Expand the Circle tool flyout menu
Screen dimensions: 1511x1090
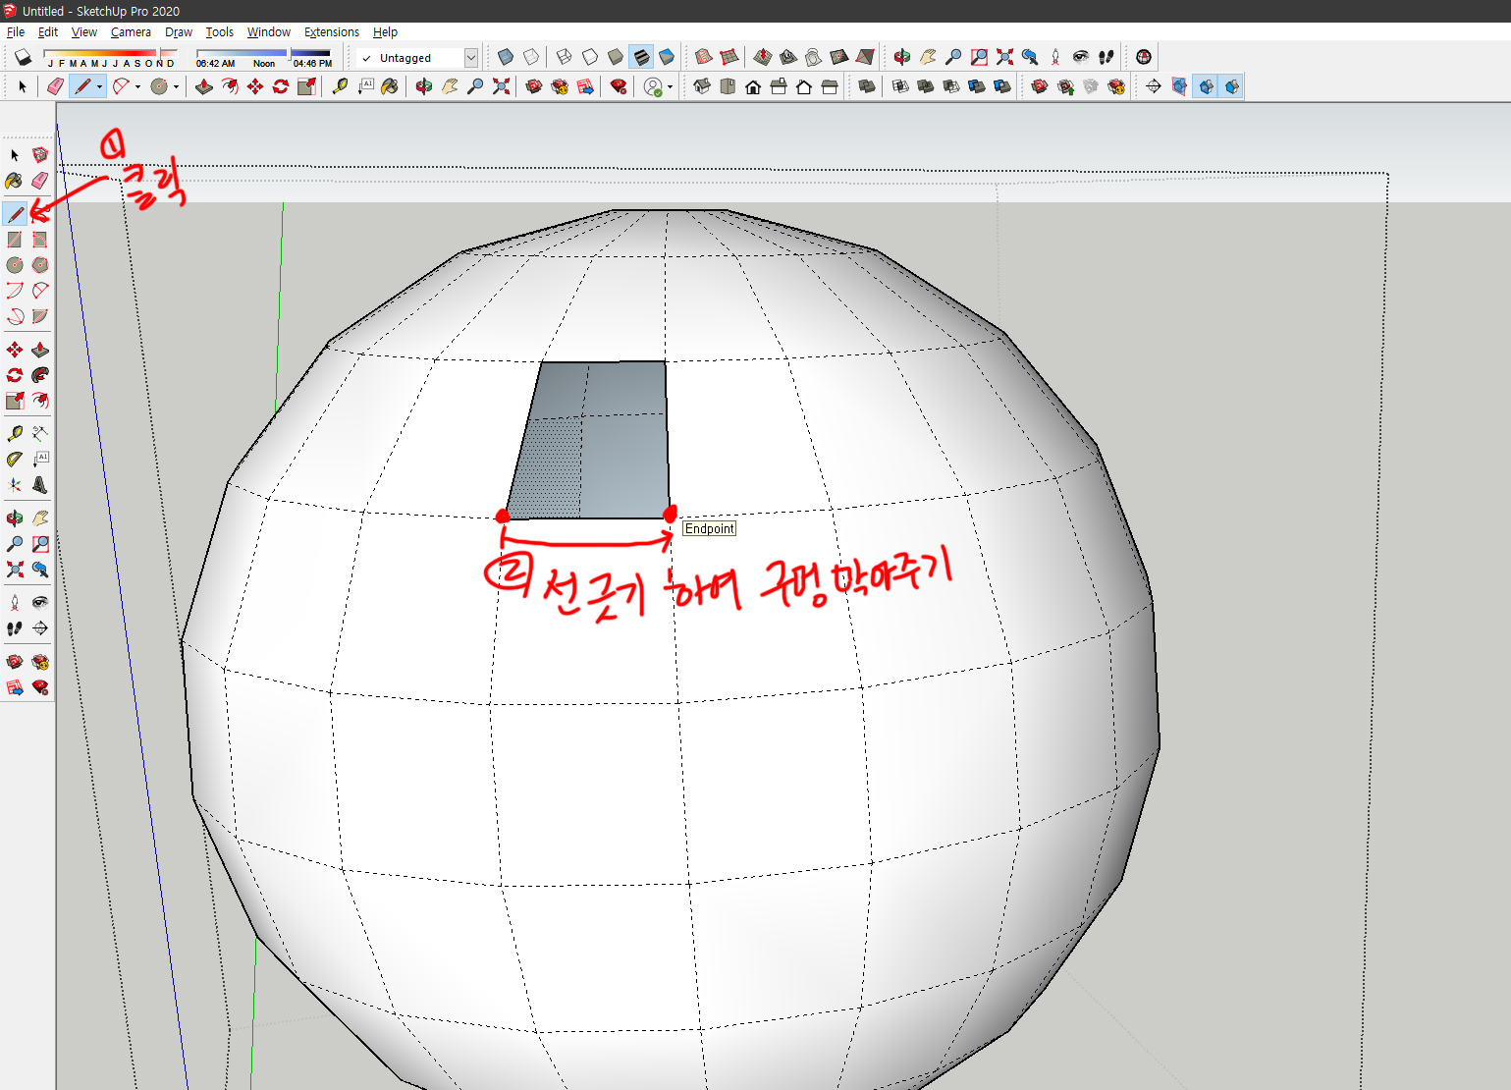point(175,87)
